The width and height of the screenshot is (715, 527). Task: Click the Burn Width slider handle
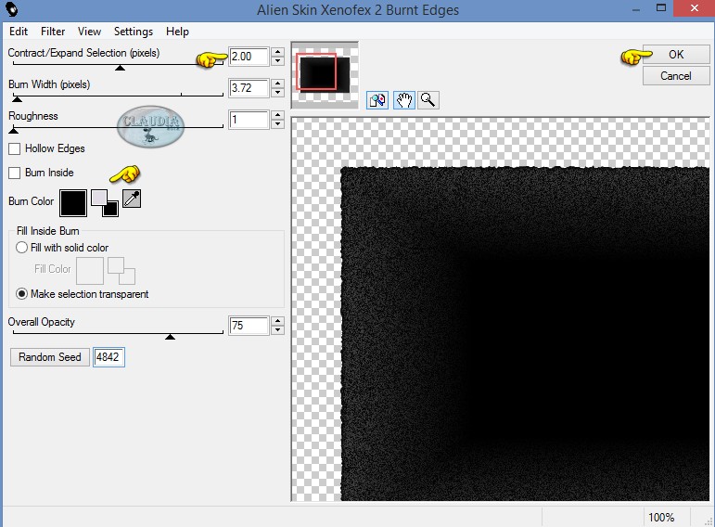point(17,99)
